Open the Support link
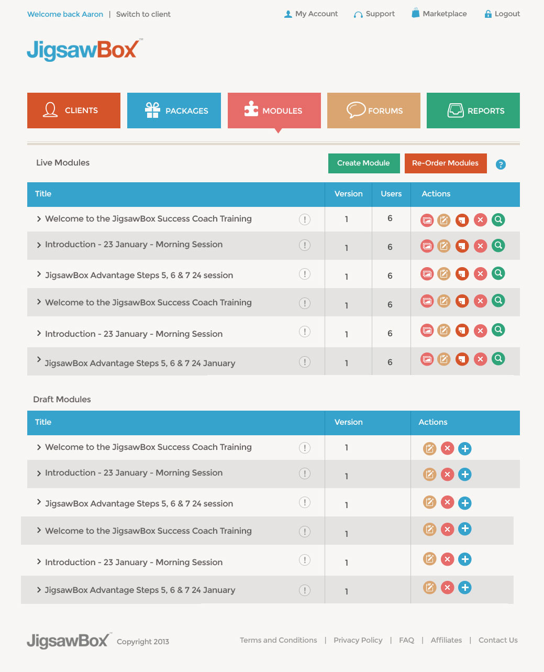The width and height of the screenshot is (544, 672). 374,14
